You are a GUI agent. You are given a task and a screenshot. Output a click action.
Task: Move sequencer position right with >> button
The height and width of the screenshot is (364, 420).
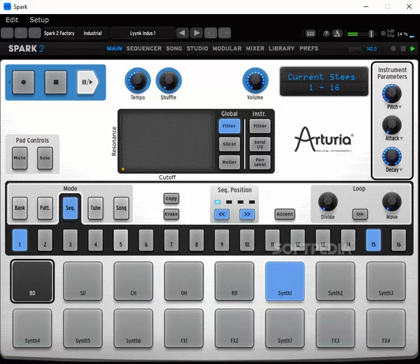pos(246,214)
